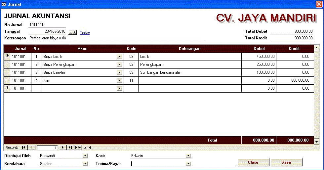Click No cell 3 in Biaya Lain-lain row
Viewport: 324px width, 170px height.
coord(36,72)
